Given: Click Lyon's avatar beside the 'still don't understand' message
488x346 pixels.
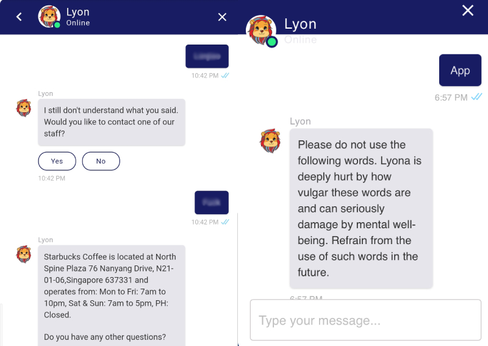Looking at the screenshot, I should [24, 108].
